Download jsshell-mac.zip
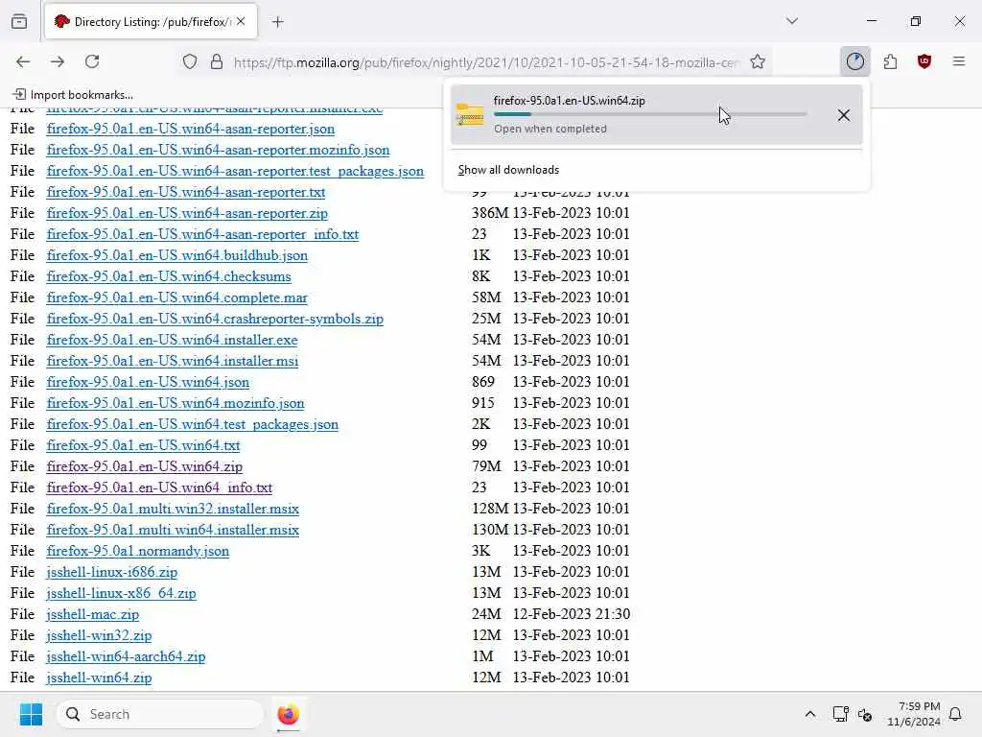The height and width of the screenshot is (737, 982). point(93,614)
